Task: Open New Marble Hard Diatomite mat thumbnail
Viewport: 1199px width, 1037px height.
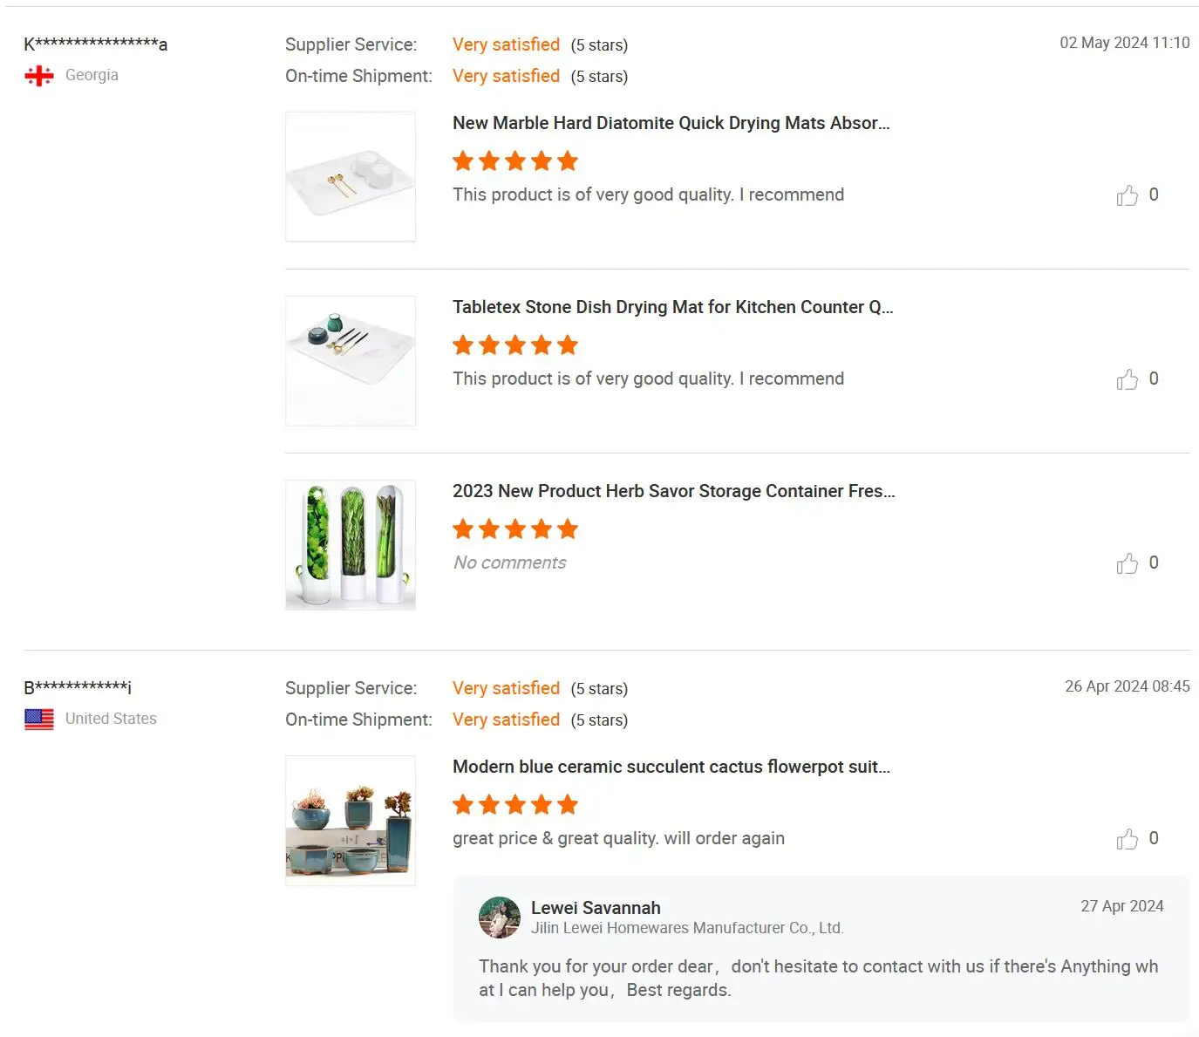Action: coord(351,176)
